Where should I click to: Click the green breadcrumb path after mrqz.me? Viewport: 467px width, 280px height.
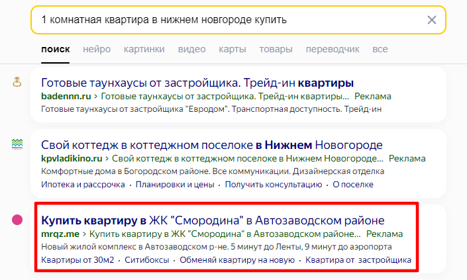[x=225, y=234]
